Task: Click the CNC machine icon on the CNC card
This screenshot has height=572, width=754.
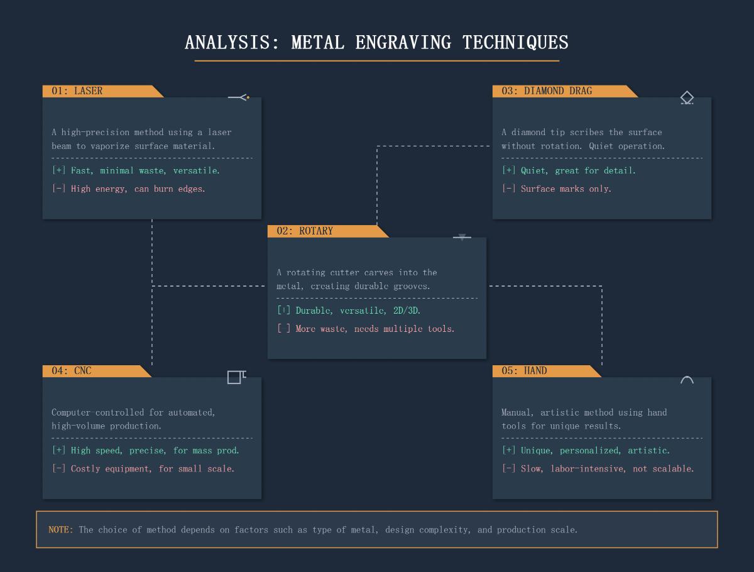Action: point(236,377)
